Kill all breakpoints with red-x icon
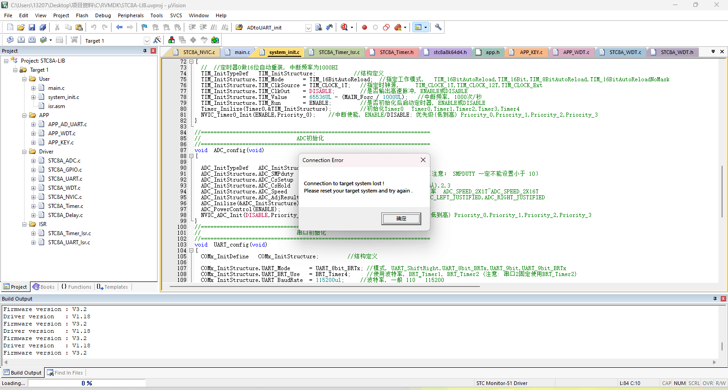Screen dimensions: 728x390 click(x=398, y=27)
